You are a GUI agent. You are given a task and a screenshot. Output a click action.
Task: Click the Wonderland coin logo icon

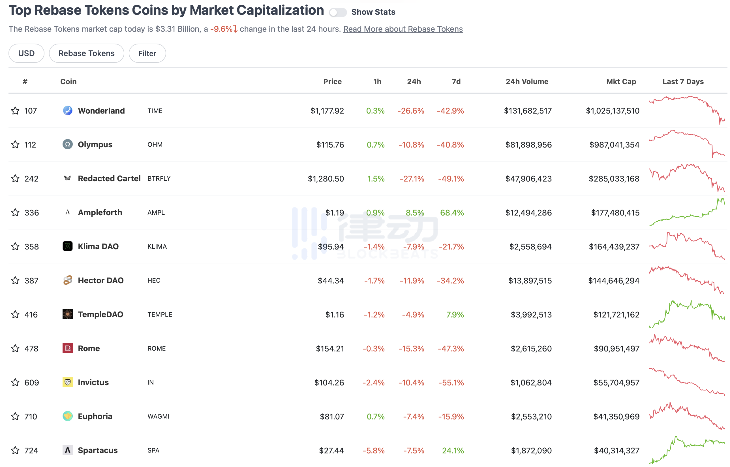[x=68, y=111]
